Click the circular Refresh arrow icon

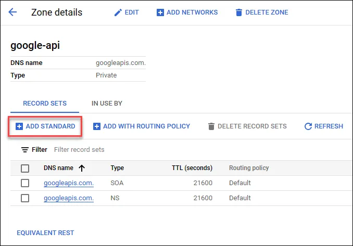click(x=308, y=126)
